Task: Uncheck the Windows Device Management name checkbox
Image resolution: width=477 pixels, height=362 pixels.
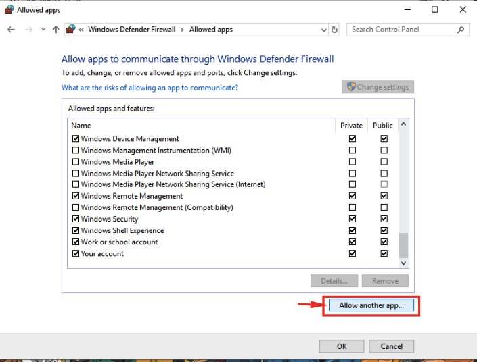Action: tap(76, 138)
